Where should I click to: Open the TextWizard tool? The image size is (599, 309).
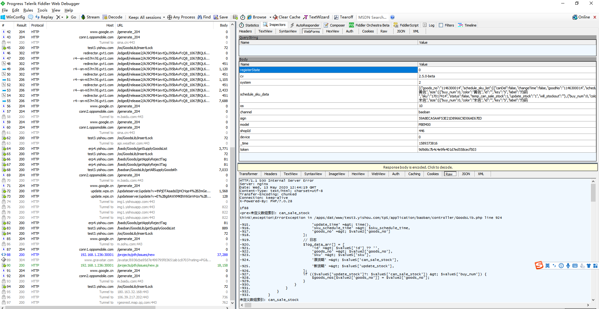pyautogui.click(x=316, y=17)
